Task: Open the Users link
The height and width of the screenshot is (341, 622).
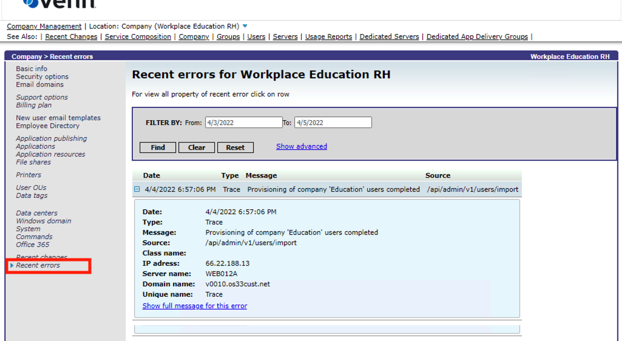Action: pos(256,36)
